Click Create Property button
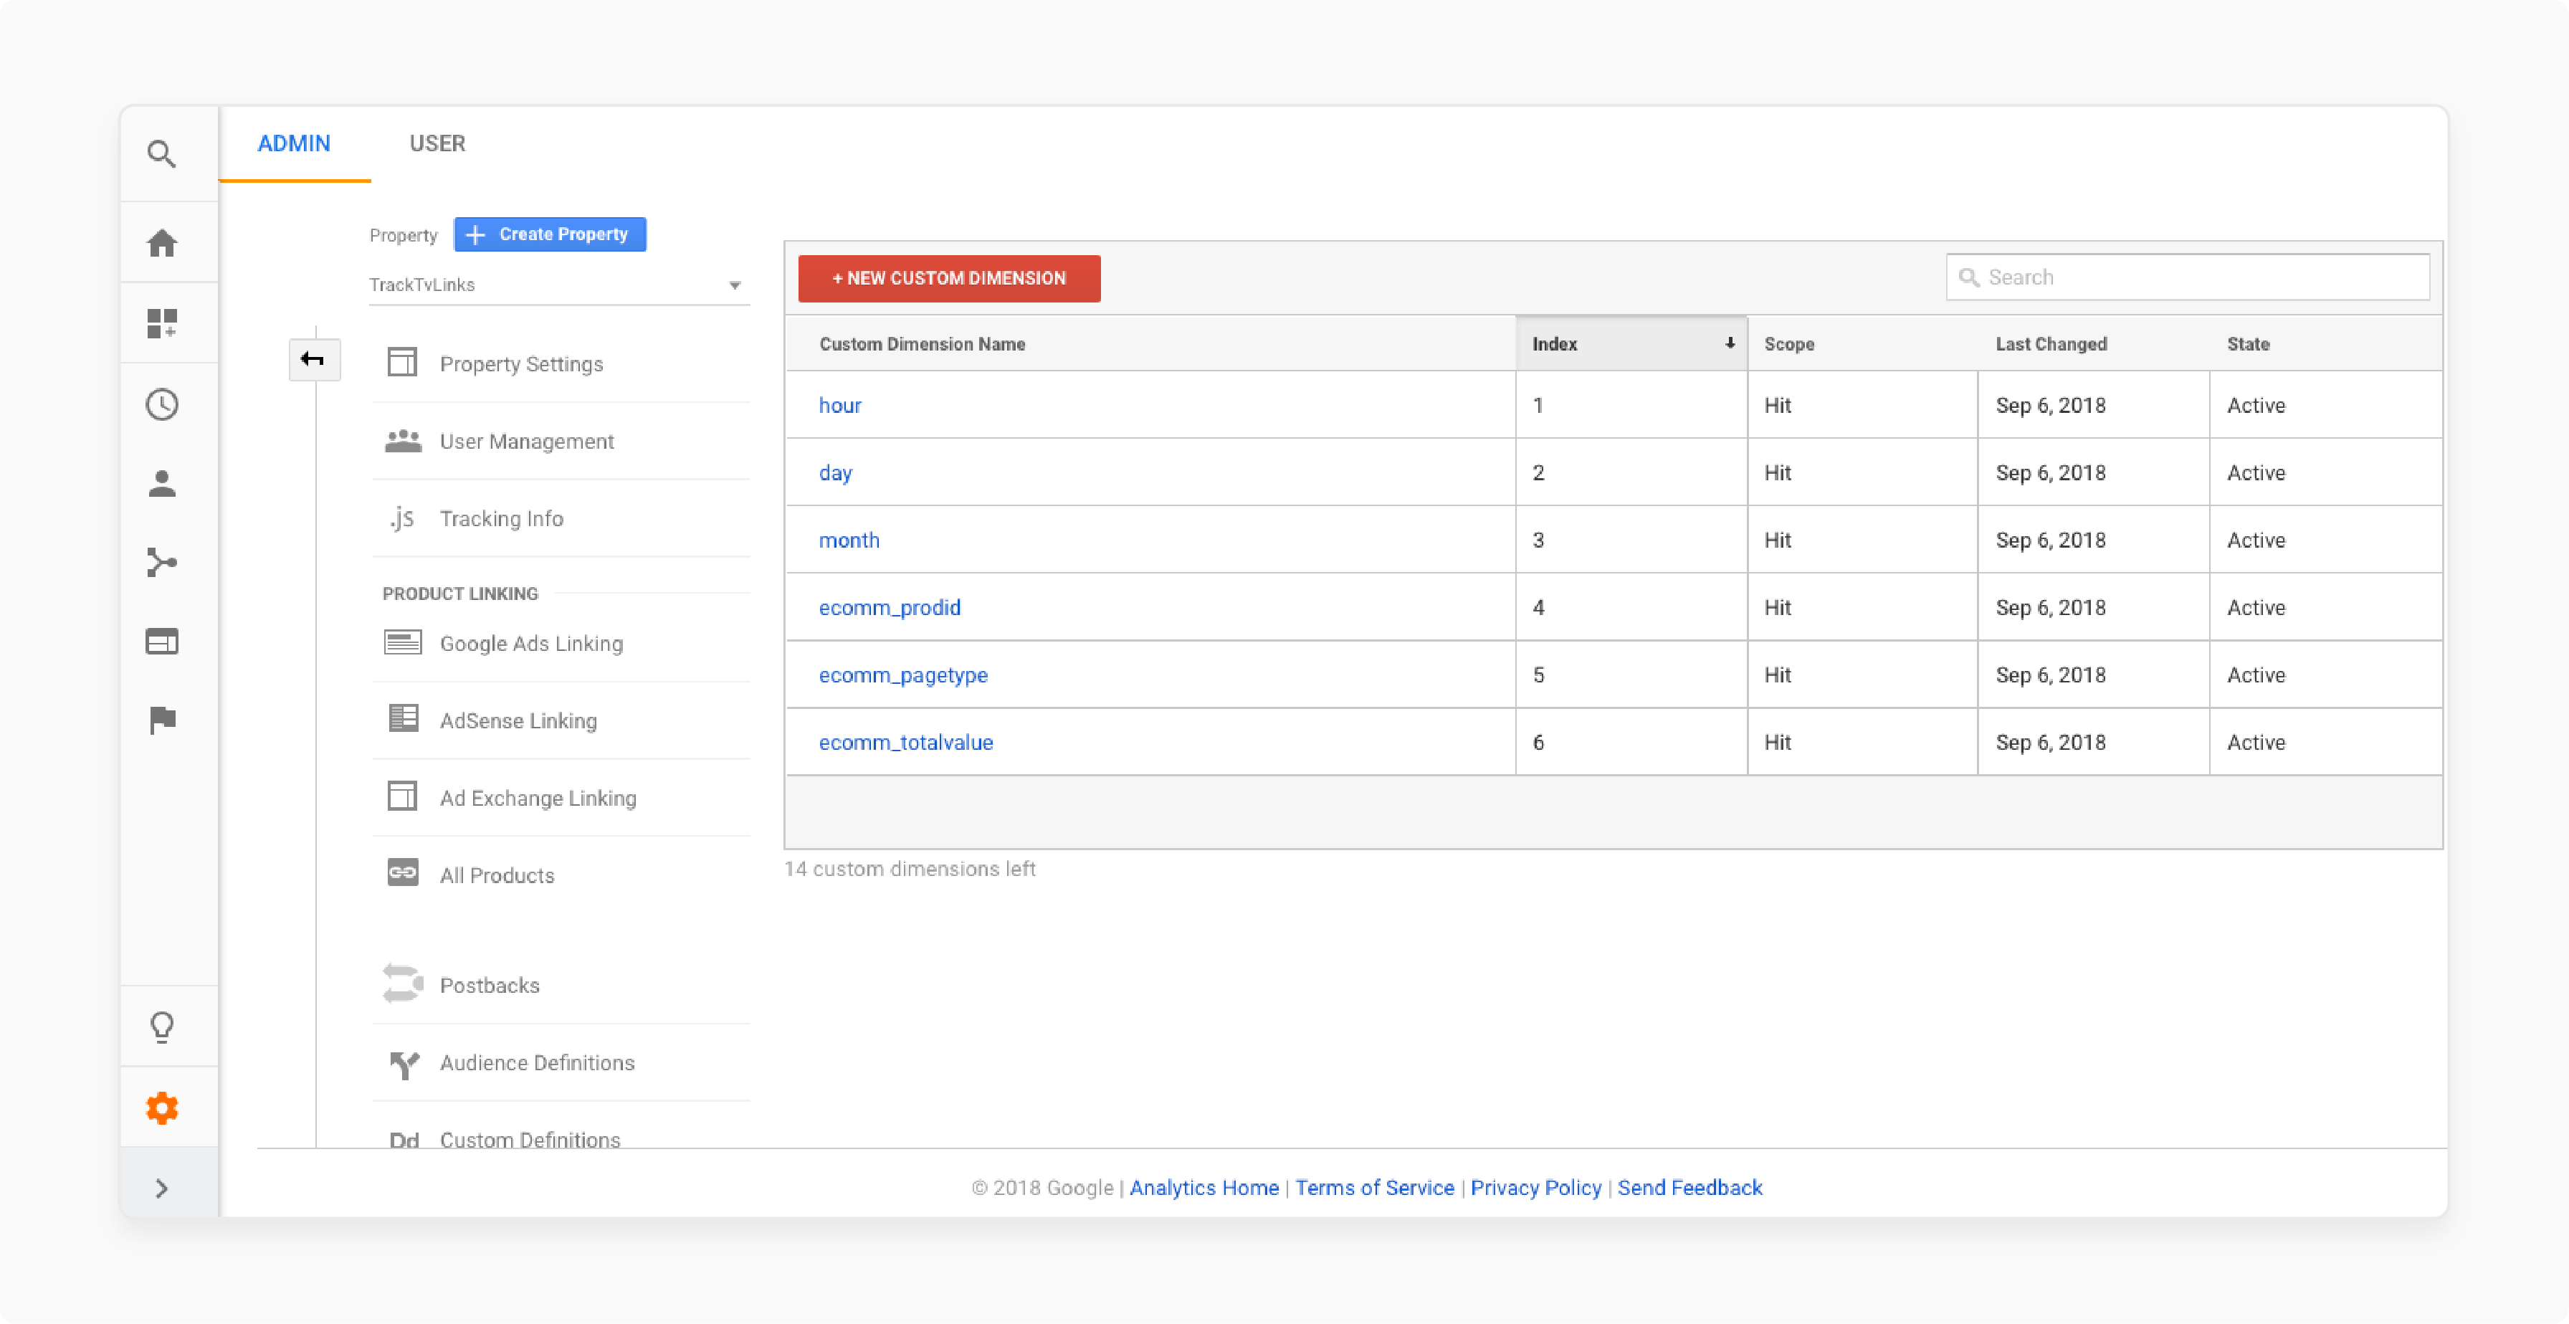Screen dimensions: 2569x1324 click(x=550, y=234)
